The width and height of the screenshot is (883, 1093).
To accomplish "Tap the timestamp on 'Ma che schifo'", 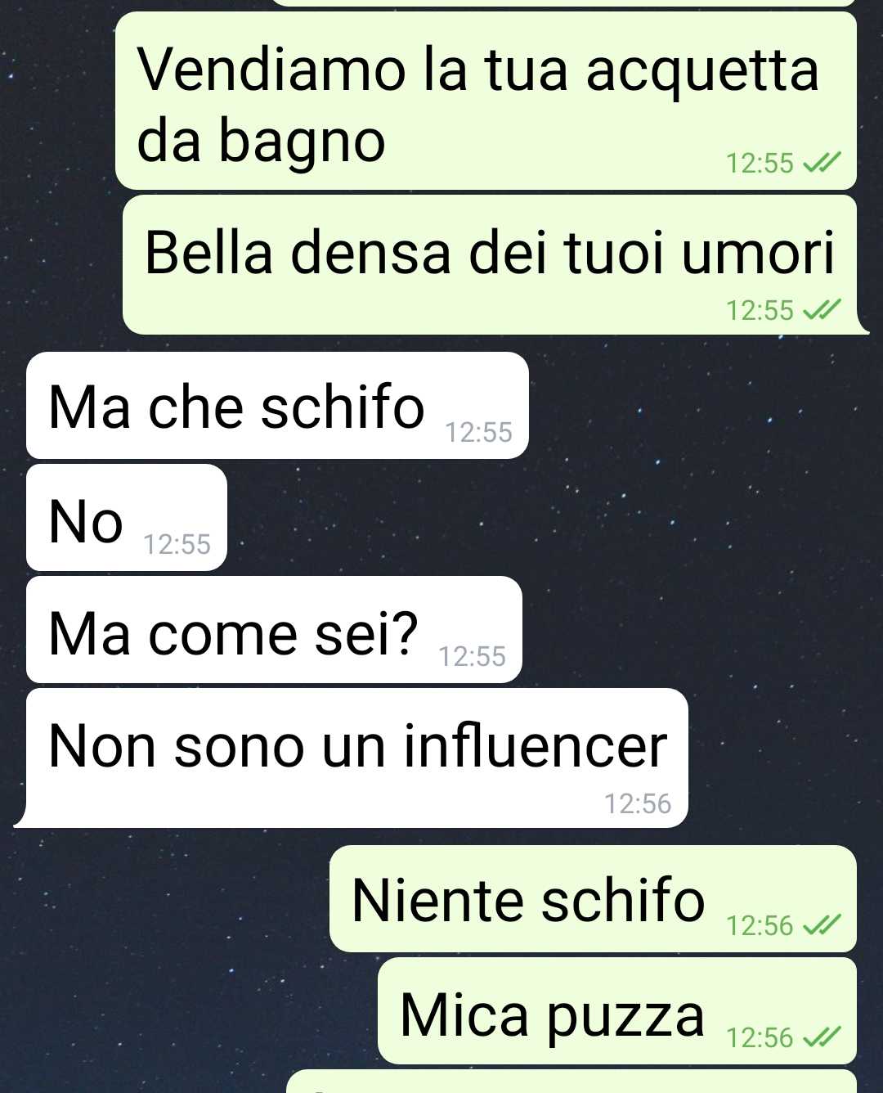I will [x=478, y=432].
